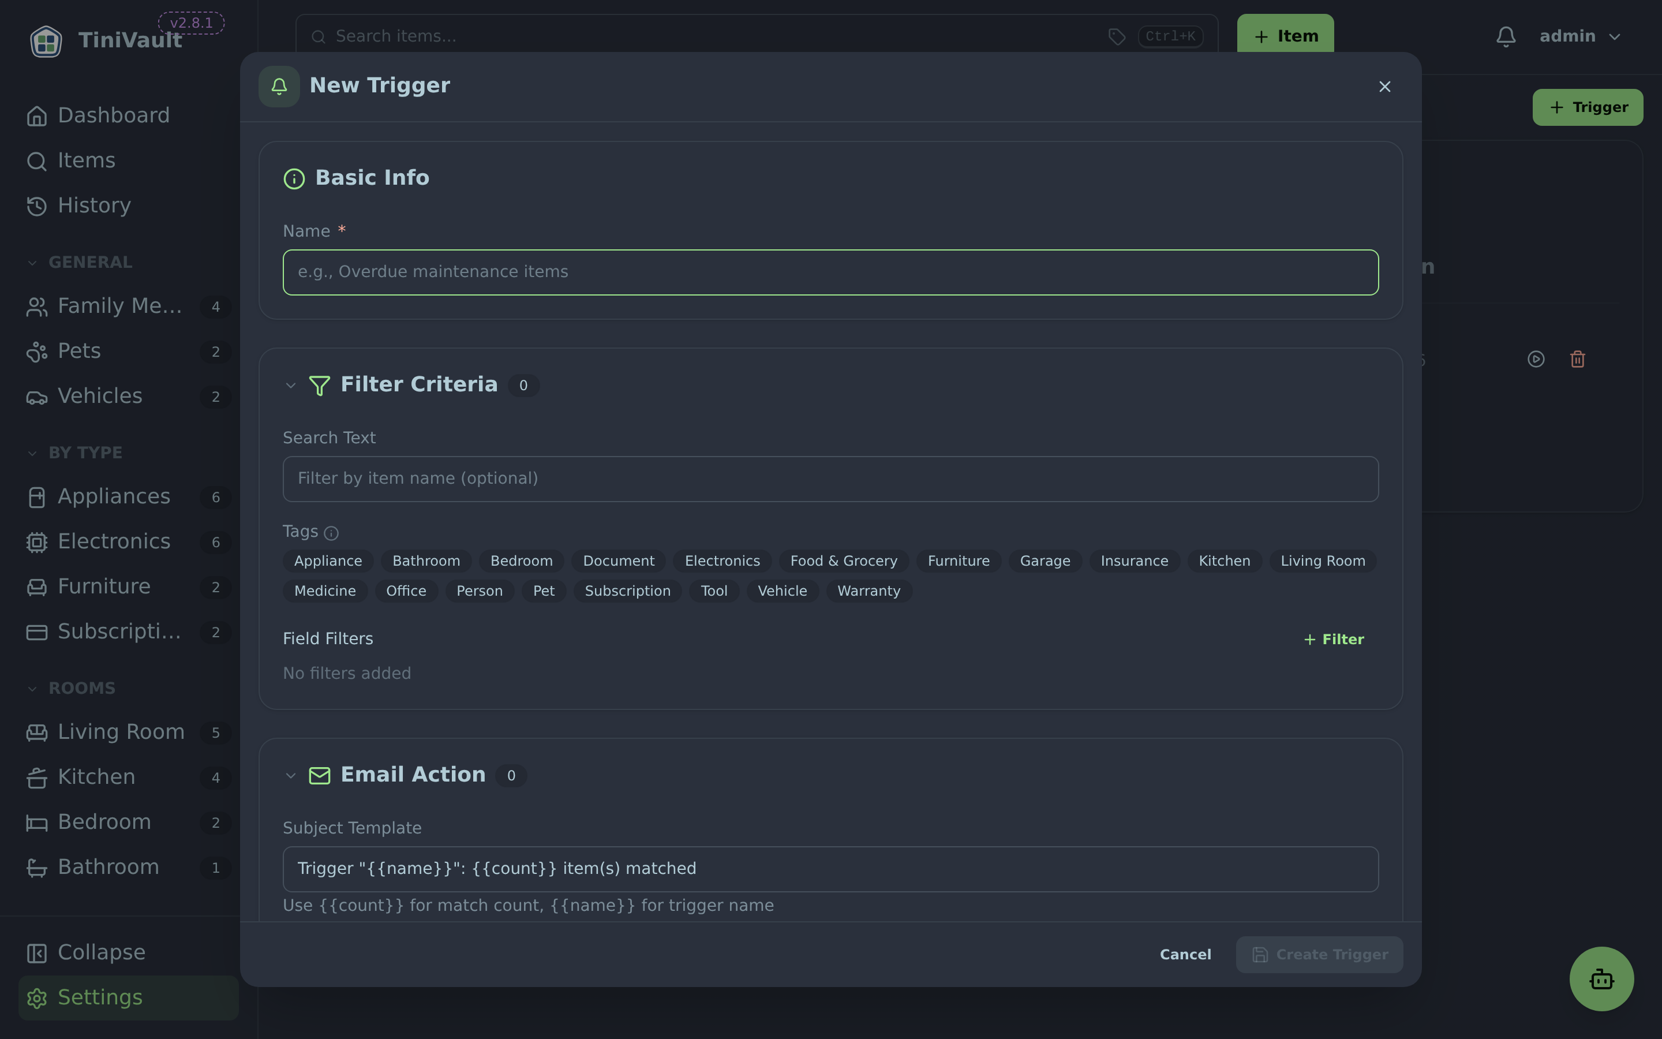The width and height of the screenshot is (1662, 1039).
Task: Open the Vehicles category
Action: [x=129, y=397]
